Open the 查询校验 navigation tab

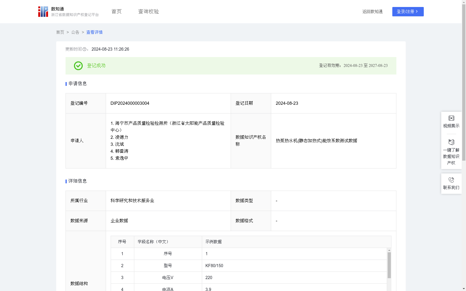coord(149,12)
